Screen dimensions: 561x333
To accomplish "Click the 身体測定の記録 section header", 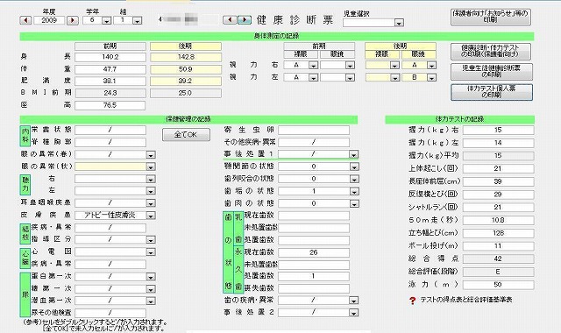I will (x=277, y=36).
